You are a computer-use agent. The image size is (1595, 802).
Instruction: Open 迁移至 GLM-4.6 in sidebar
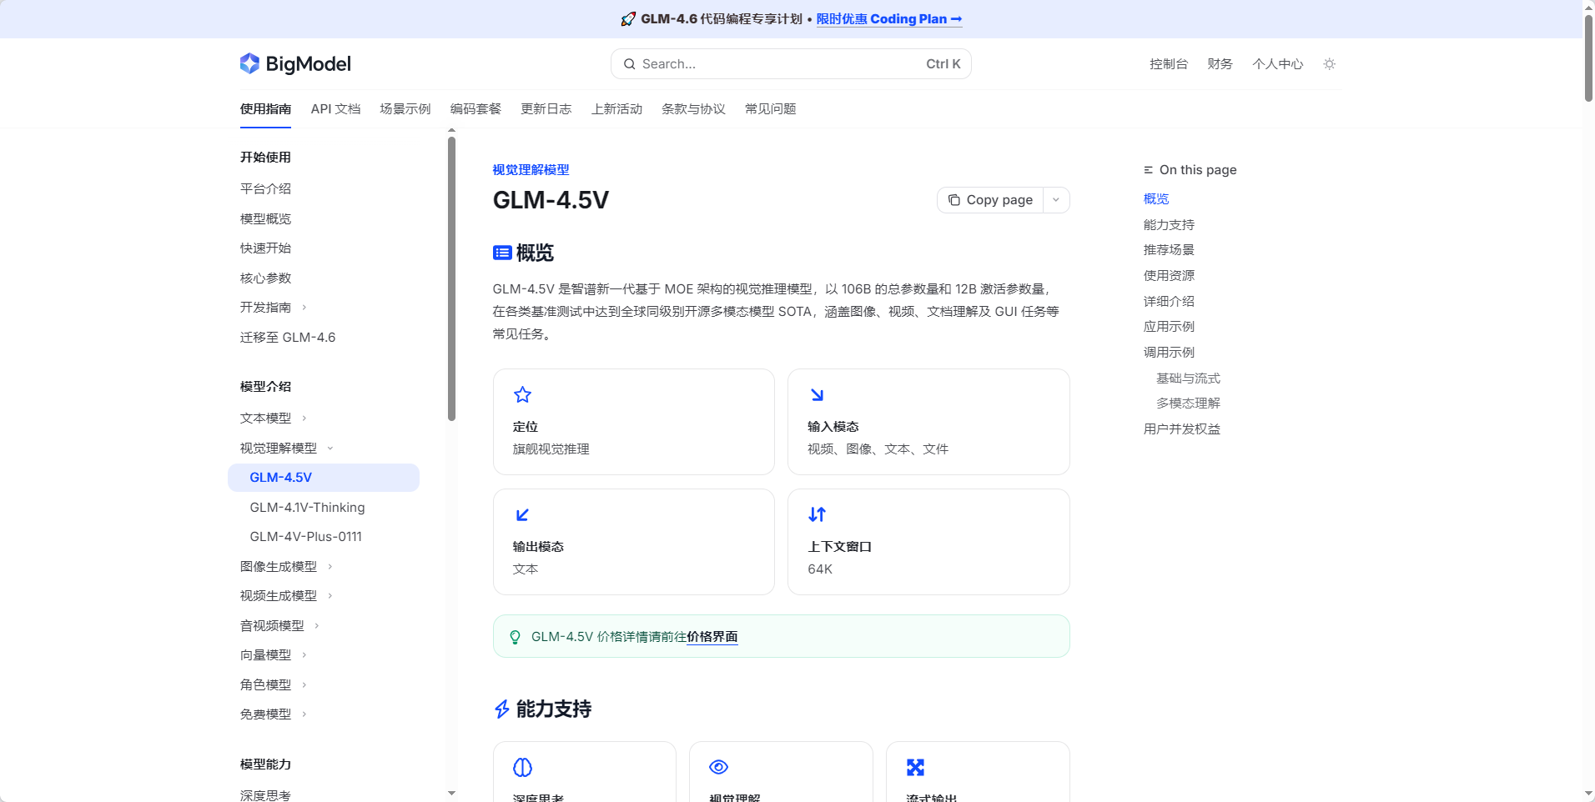coord(288,338)
